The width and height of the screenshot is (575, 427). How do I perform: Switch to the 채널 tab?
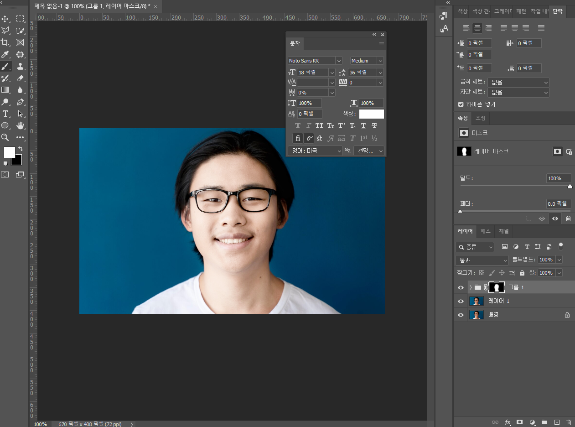[503, 231]
